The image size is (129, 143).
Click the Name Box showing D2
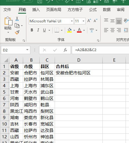click(13, 50)
